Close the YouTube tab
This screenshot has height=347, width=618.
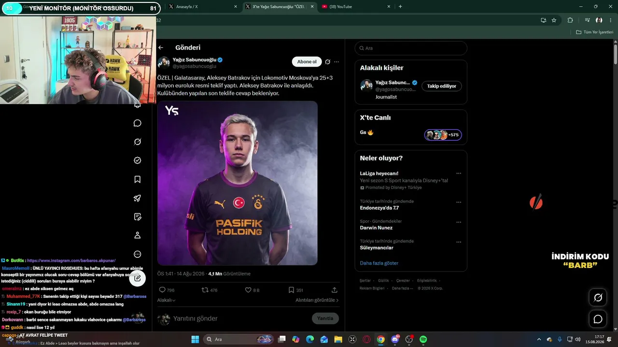pyautogui.click(x=389, y=7)
